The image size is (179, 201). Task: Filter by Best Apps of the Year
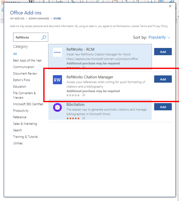[27, 61]
